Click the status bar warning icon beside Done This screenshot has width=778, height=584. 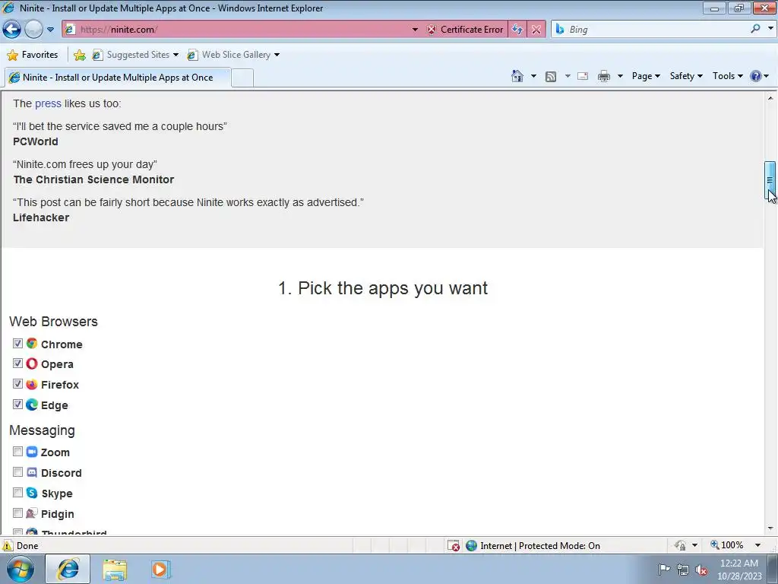(8, 546)
